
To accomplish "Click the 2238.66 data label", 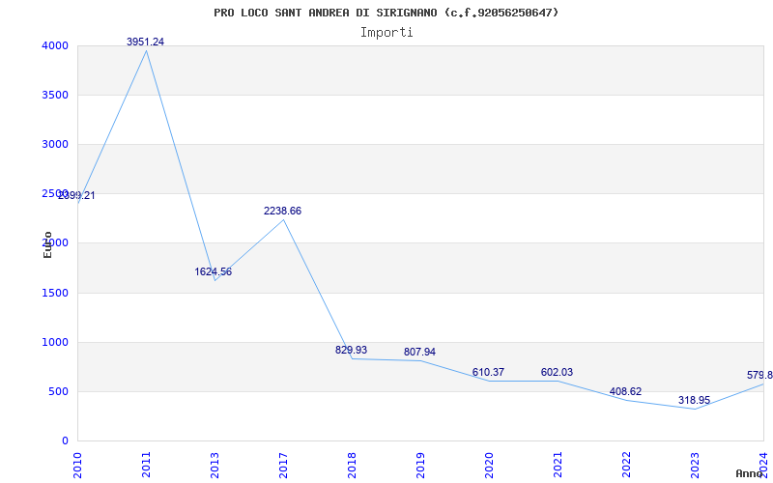I will 282,211.
